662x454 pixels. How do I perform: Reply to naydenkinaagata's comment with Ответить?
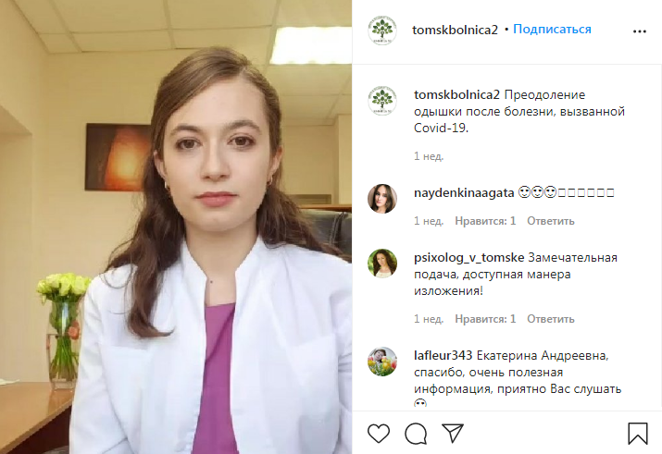coord(551,221)
